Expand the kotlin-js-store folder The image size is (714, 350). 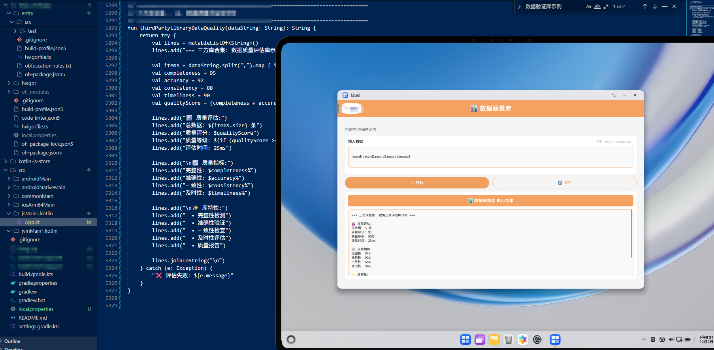click(6, 161)
